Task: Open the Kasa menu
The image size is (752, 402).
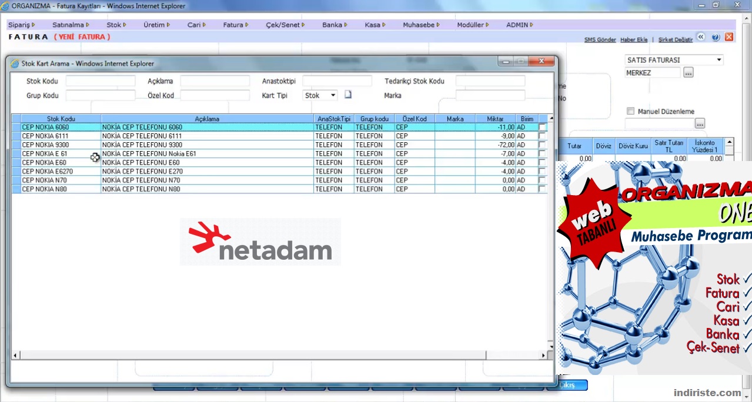Action: (375, 25)
